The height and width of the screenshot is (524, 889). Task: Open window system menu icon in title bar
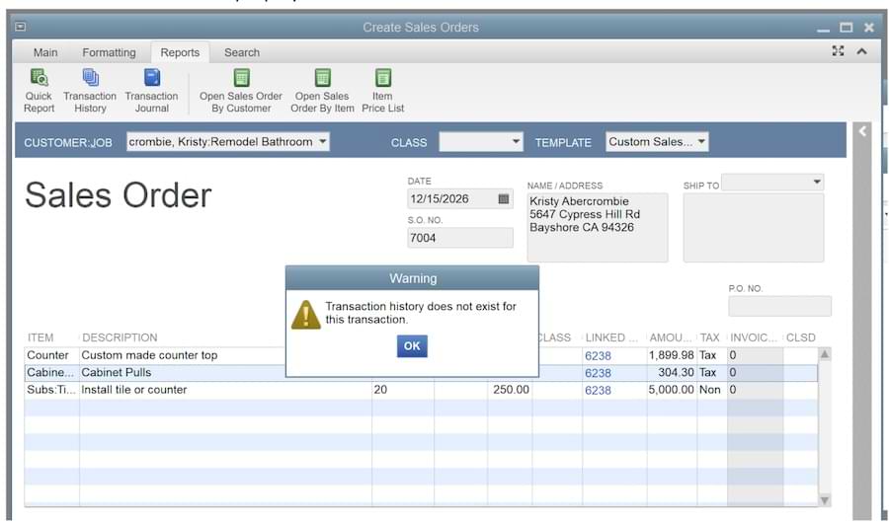[21, 27]
